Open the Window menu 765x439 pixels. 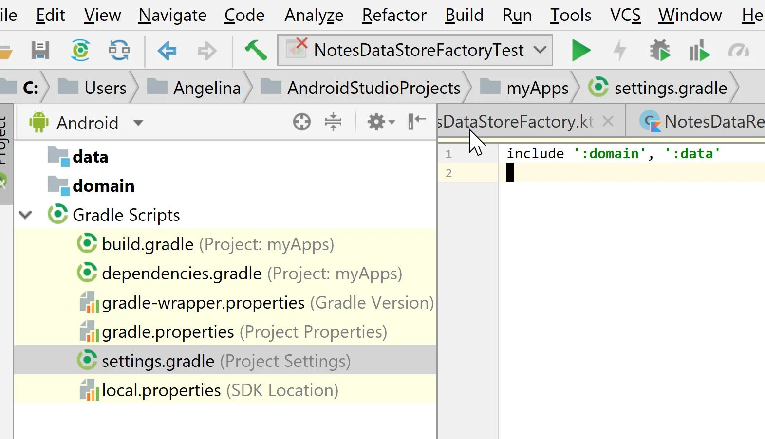tap(690, 15)
